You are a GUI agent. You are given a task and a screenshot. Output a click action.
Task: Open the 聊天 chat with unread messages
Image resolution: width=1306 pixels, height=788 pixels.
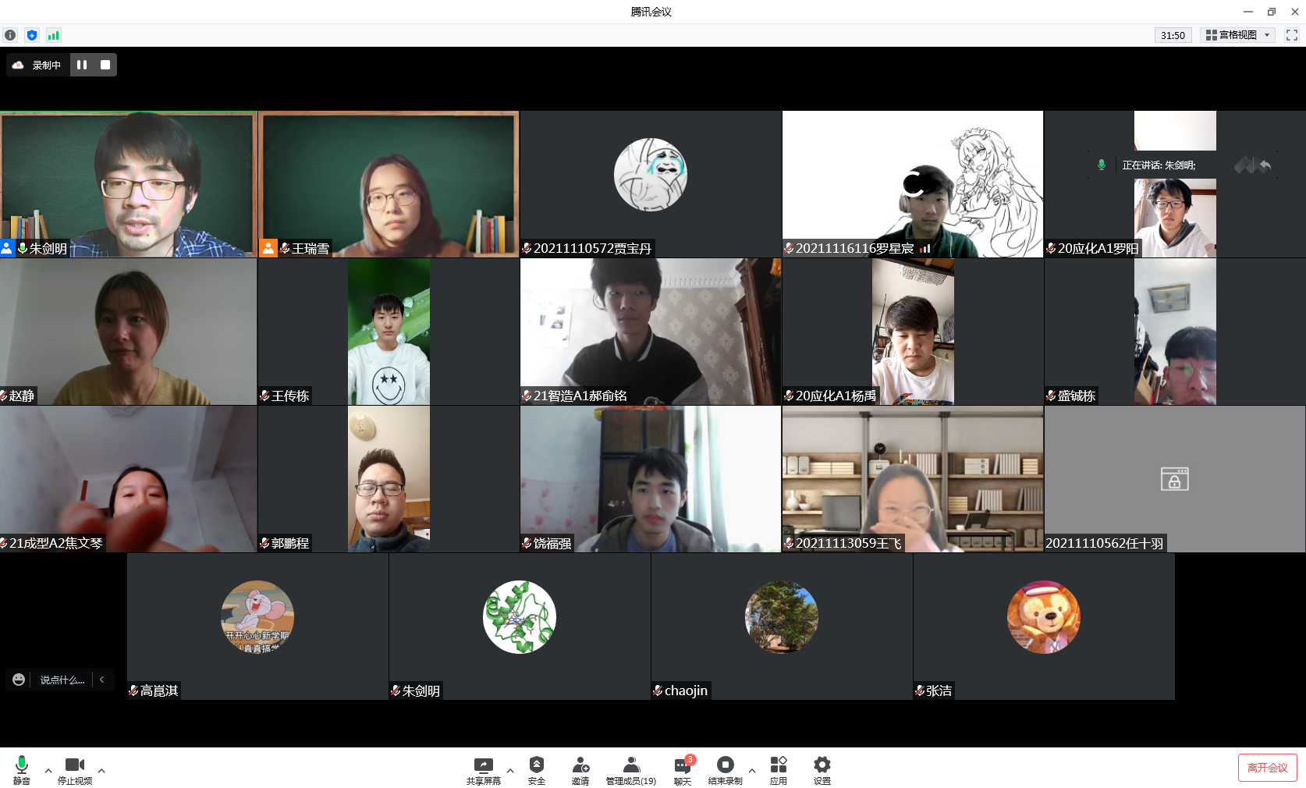[x=683, y=769]
